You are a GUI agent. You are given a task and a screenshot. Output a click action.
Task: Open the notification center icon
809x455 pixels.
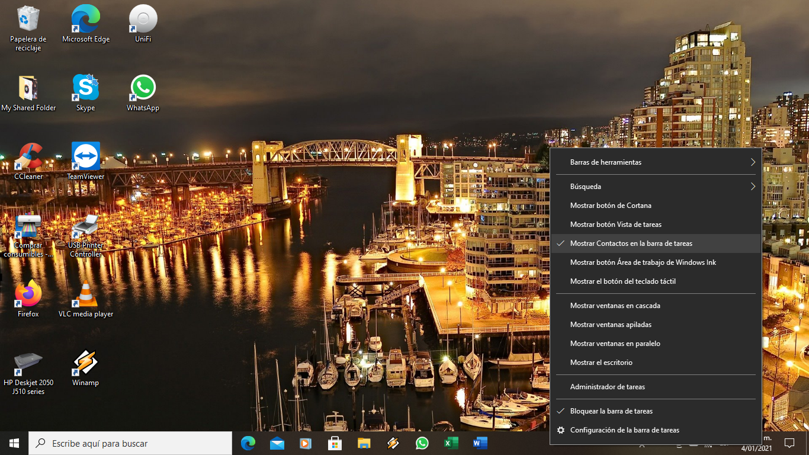789,443
